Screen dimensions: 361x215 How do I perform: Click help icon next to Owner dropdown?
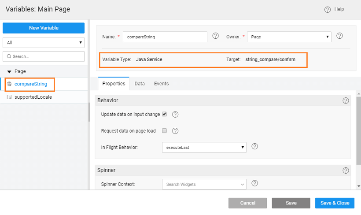tap(339, 36)
